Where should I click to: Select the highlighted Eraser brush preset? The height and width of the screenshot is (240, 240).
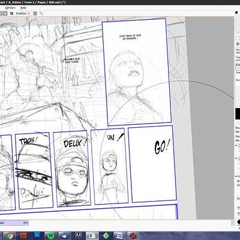pyautogui.click(x=238, y=67)
